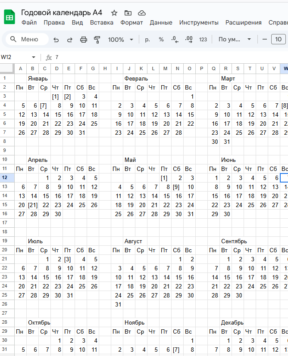Click the January [7] holiday cell
This screenshot has width=288, height=356.
point(44,105)
